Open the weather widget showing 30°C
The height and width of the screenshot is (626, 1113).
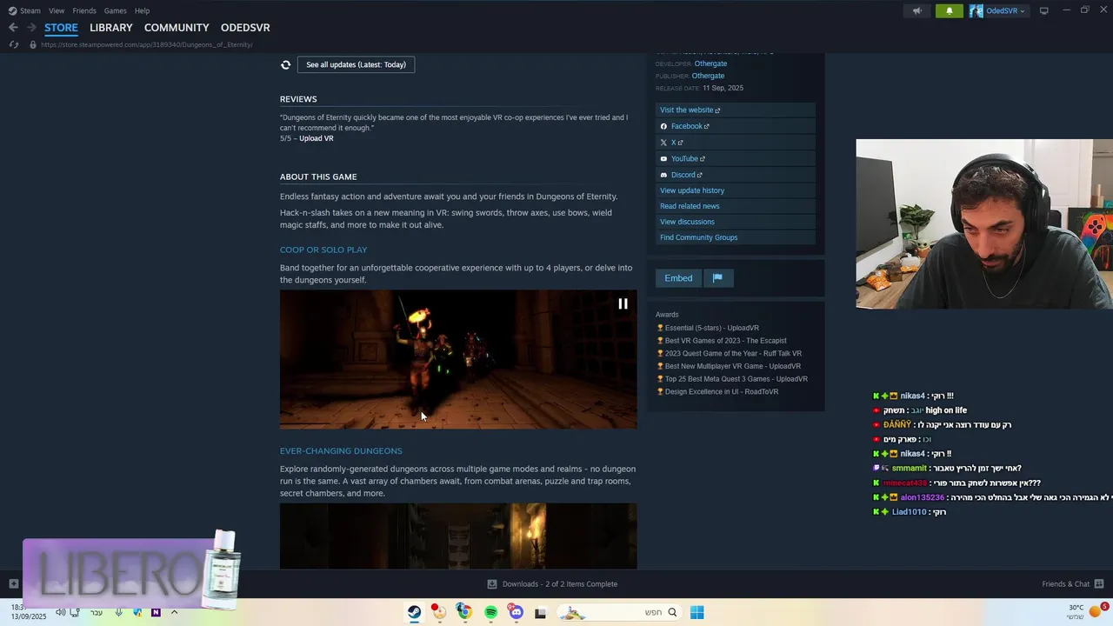coord(1085,612)
